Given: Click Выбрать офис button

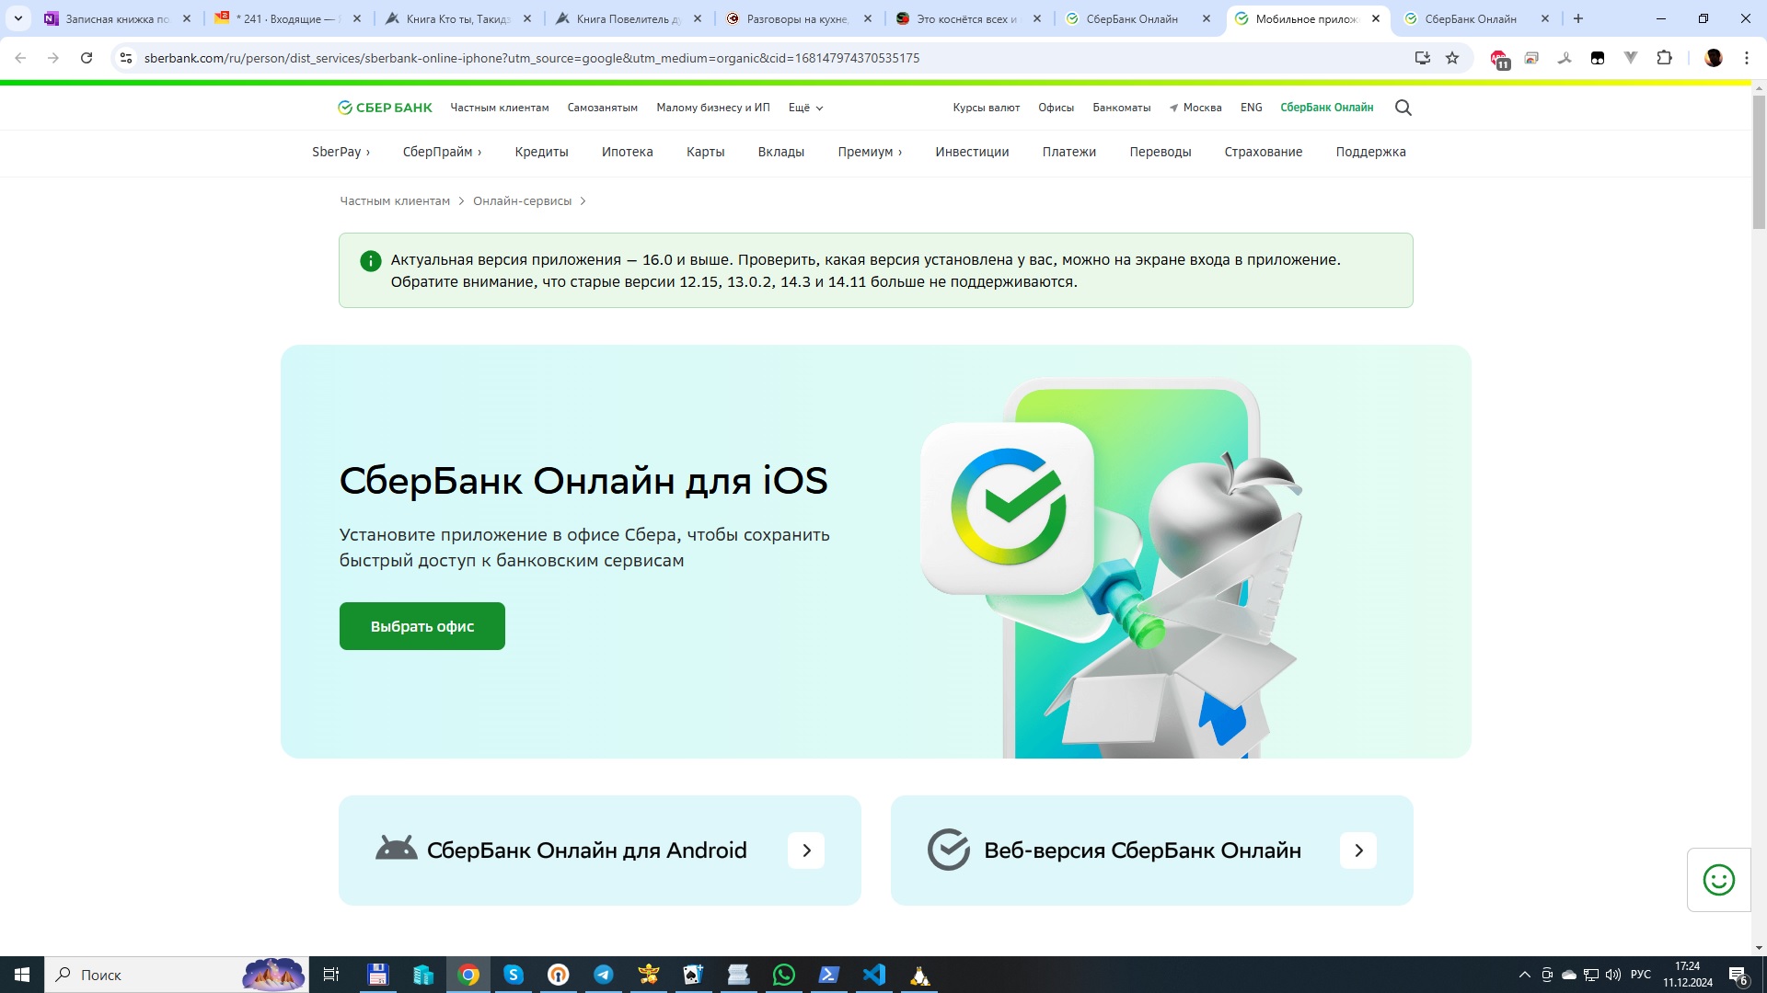Looking at the screenshot, I should pos(422,626).
